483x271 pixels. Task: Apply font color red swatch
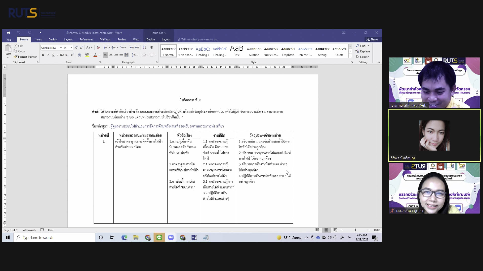tap(95, 55)
